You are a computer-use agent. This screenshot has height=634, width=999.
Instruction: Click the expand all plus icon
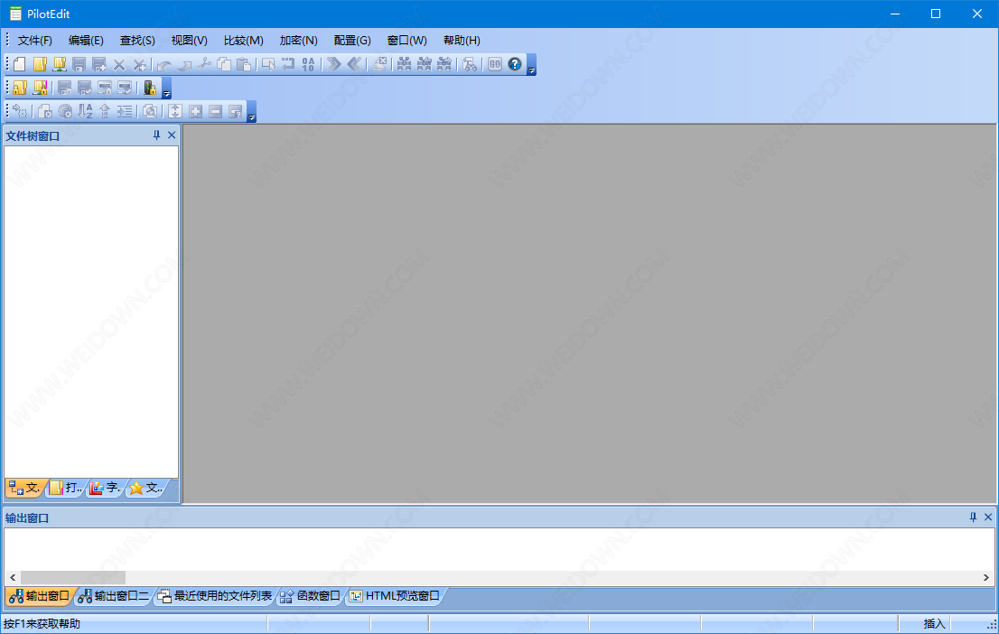pyautogui.click(x=196, y=111)
